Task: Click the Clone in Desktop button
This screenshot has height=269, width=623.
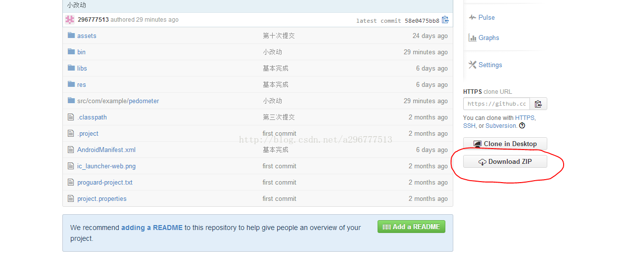Action: [505, 144]
